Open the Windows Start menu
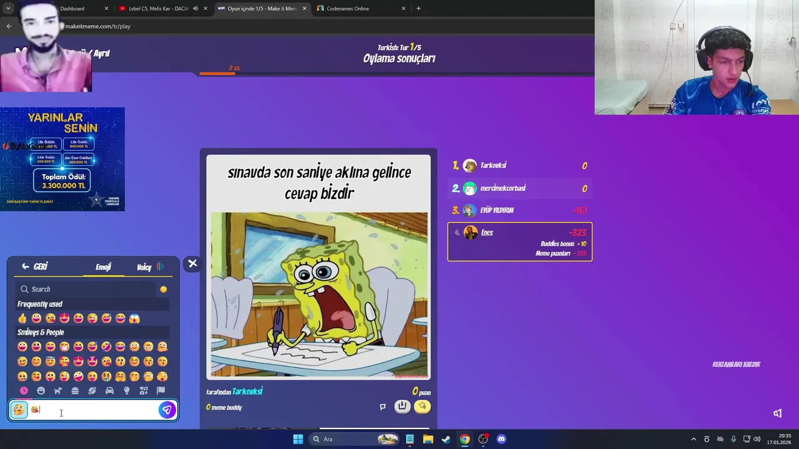799x449 pixels. point(298,439)
